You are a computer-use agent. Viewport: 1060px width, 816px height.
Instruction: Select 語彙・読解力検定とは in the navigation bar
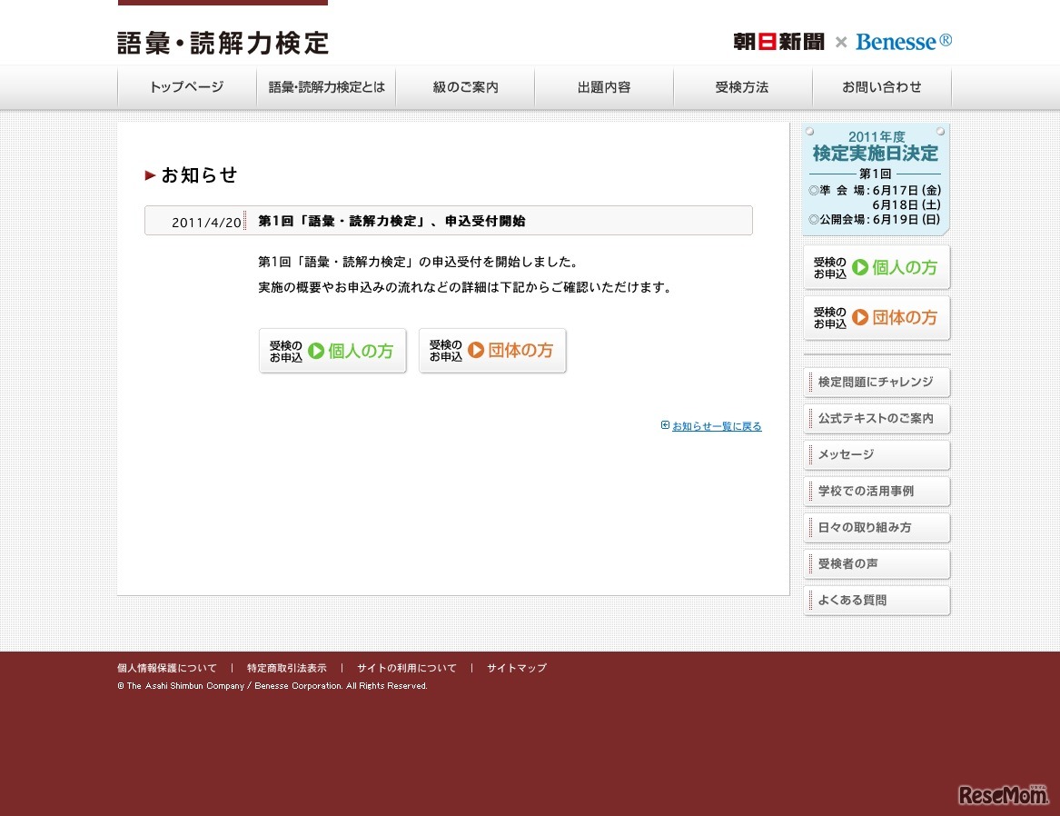click(x=326, y=88)
